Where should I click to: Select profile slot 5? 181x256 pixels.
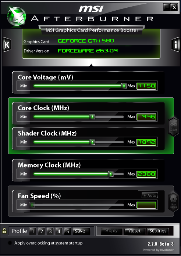point(67,231)
